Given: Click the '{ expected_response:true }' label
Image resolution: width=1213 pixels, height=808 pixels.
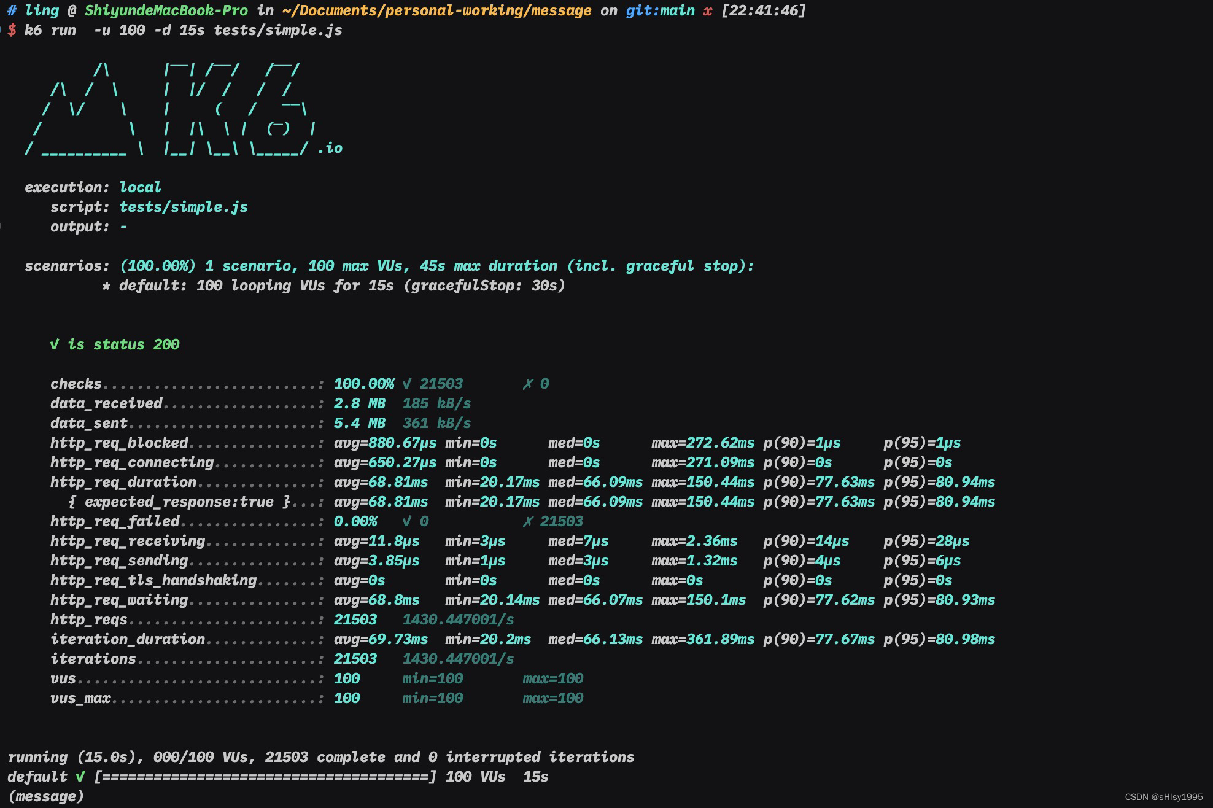Looking at the screenshot, I should click(x=179, y=502).
